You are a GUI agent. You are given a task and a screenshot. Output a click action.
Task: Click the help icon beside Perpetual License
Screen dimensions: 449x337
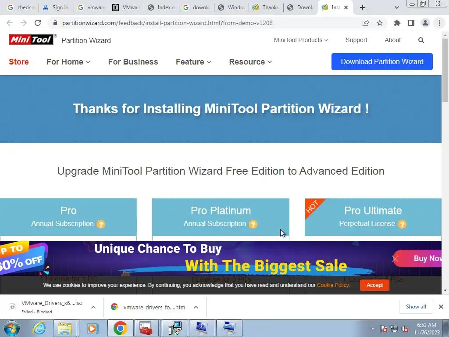tap(402, 224)
